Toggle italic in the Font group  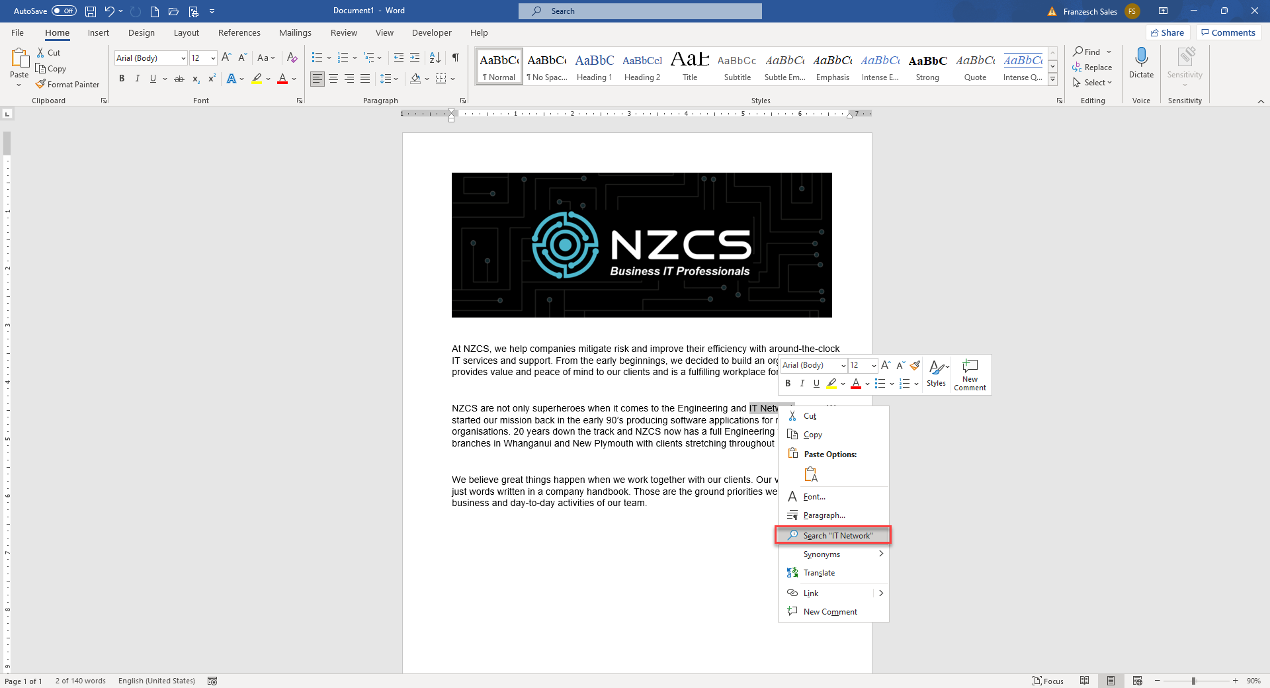[x=137, y=79]
